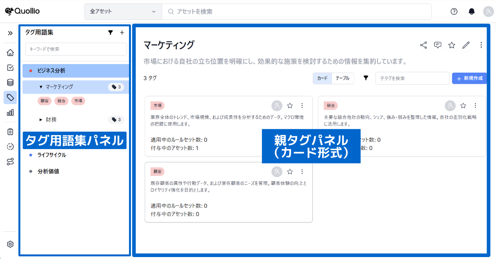Image resolution: width=497 pixels, height=259 pixels.
Task: Click the tag count badge beside マーケティング
Action: click(x=116, y=87)
